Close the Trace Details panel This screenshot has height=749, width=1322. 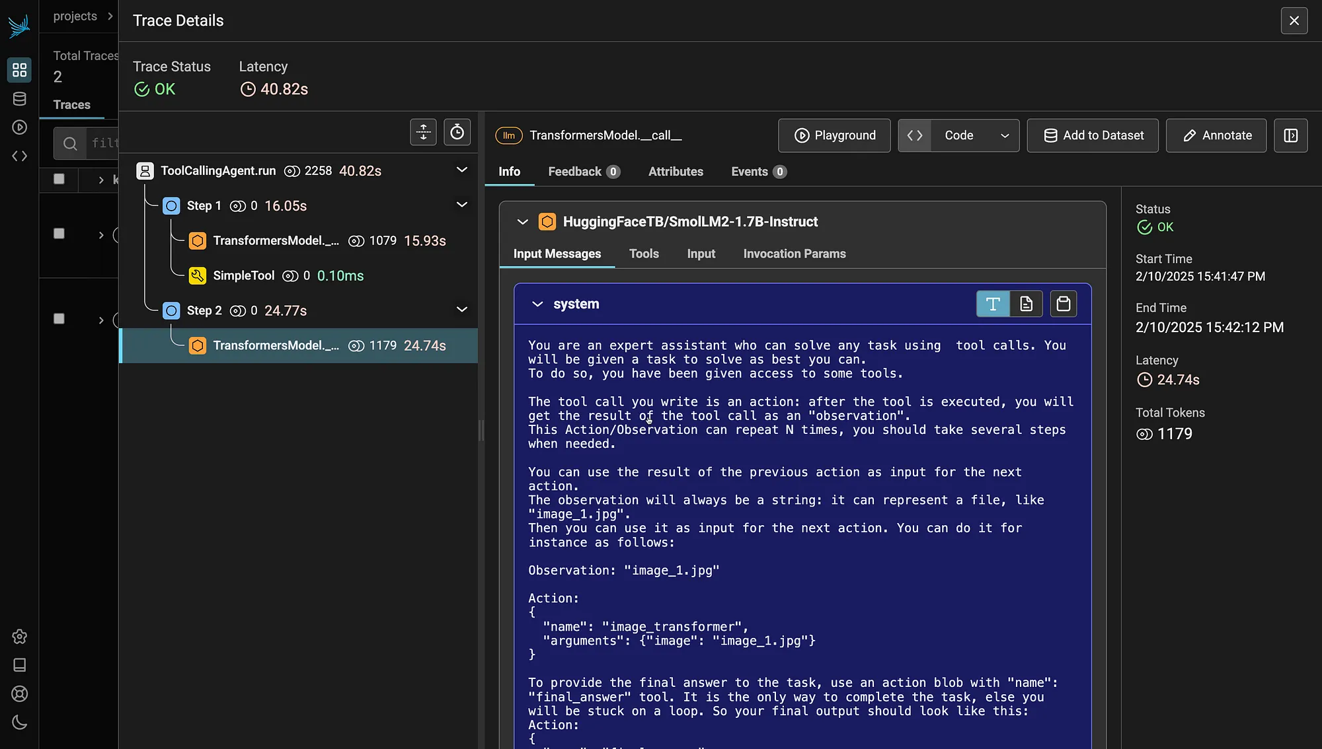pyautogui.click(x=1294, y=21)
